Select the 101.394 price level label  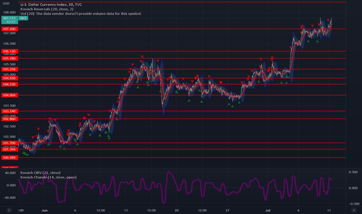tap(9, 149)
